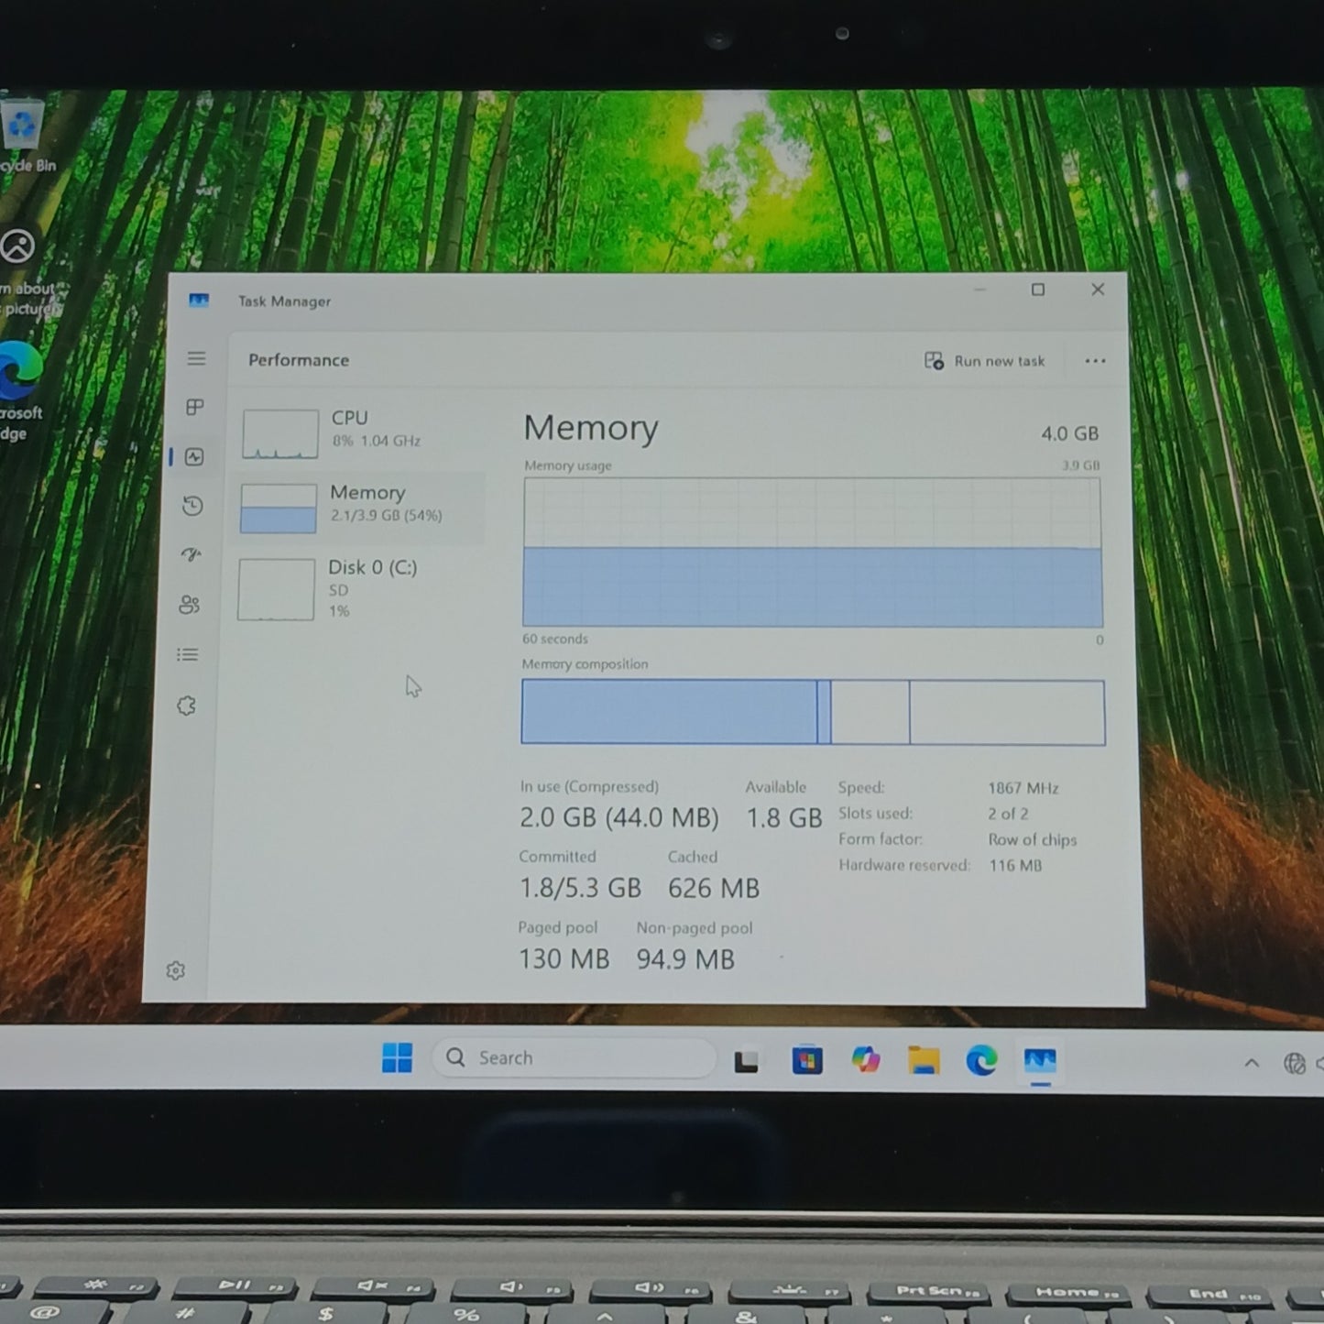Open the Task Manager hamburger navigation menu

(196, 358)
